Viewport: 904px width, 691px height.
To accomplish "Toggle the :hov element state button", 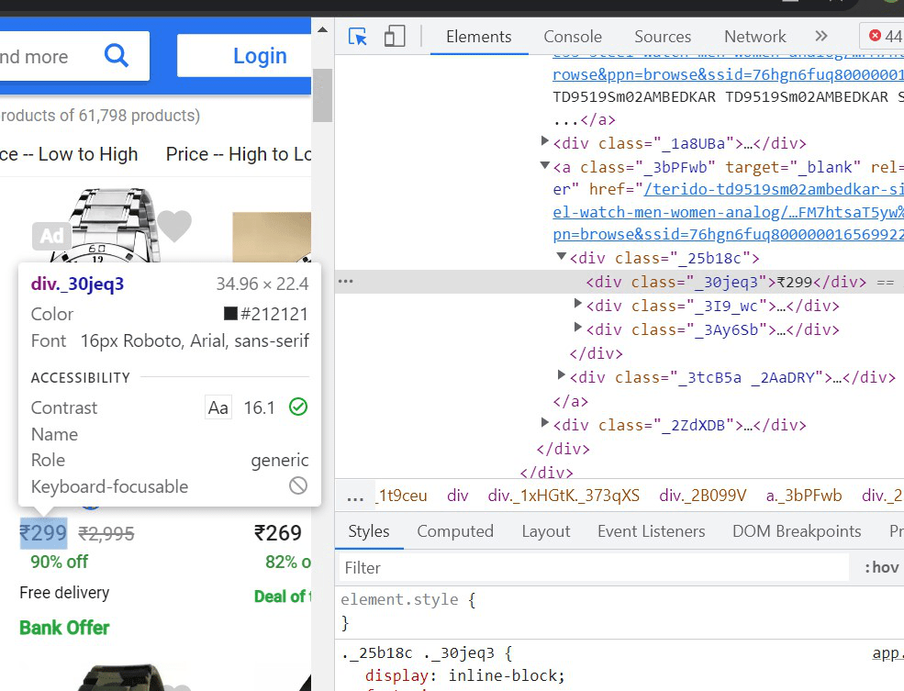I will (881, 568).
